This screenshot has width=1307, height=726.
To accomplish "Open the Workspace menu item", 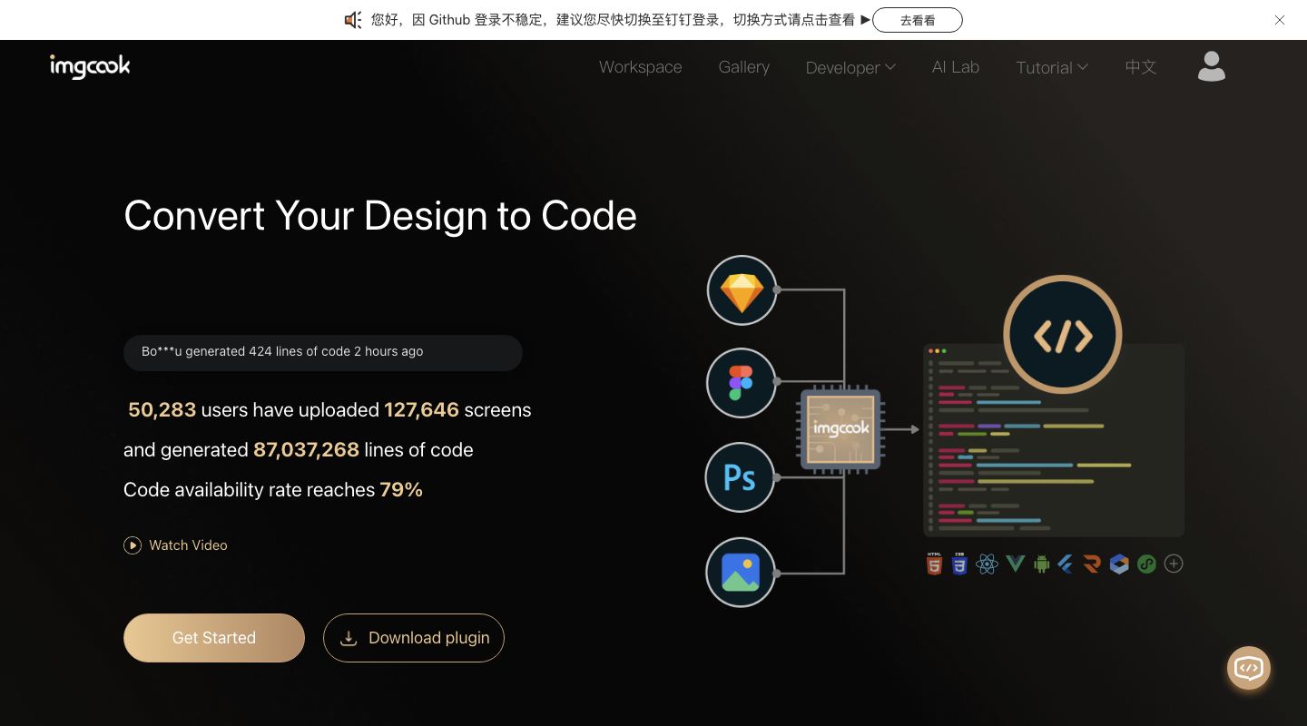I will (640, 67).
